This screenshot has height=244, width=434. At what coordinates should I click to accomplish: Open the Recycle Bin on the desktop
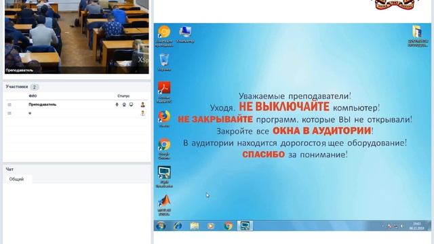tap(164, 62)
